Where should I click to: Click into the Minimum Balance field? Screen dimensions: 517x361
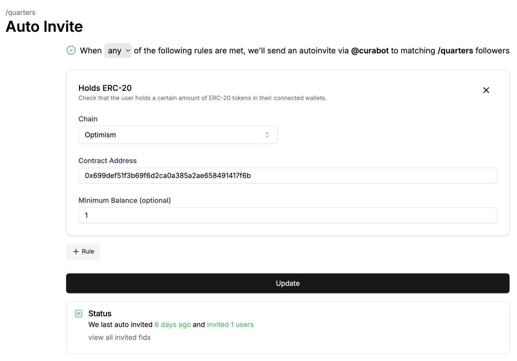(287, 216)
